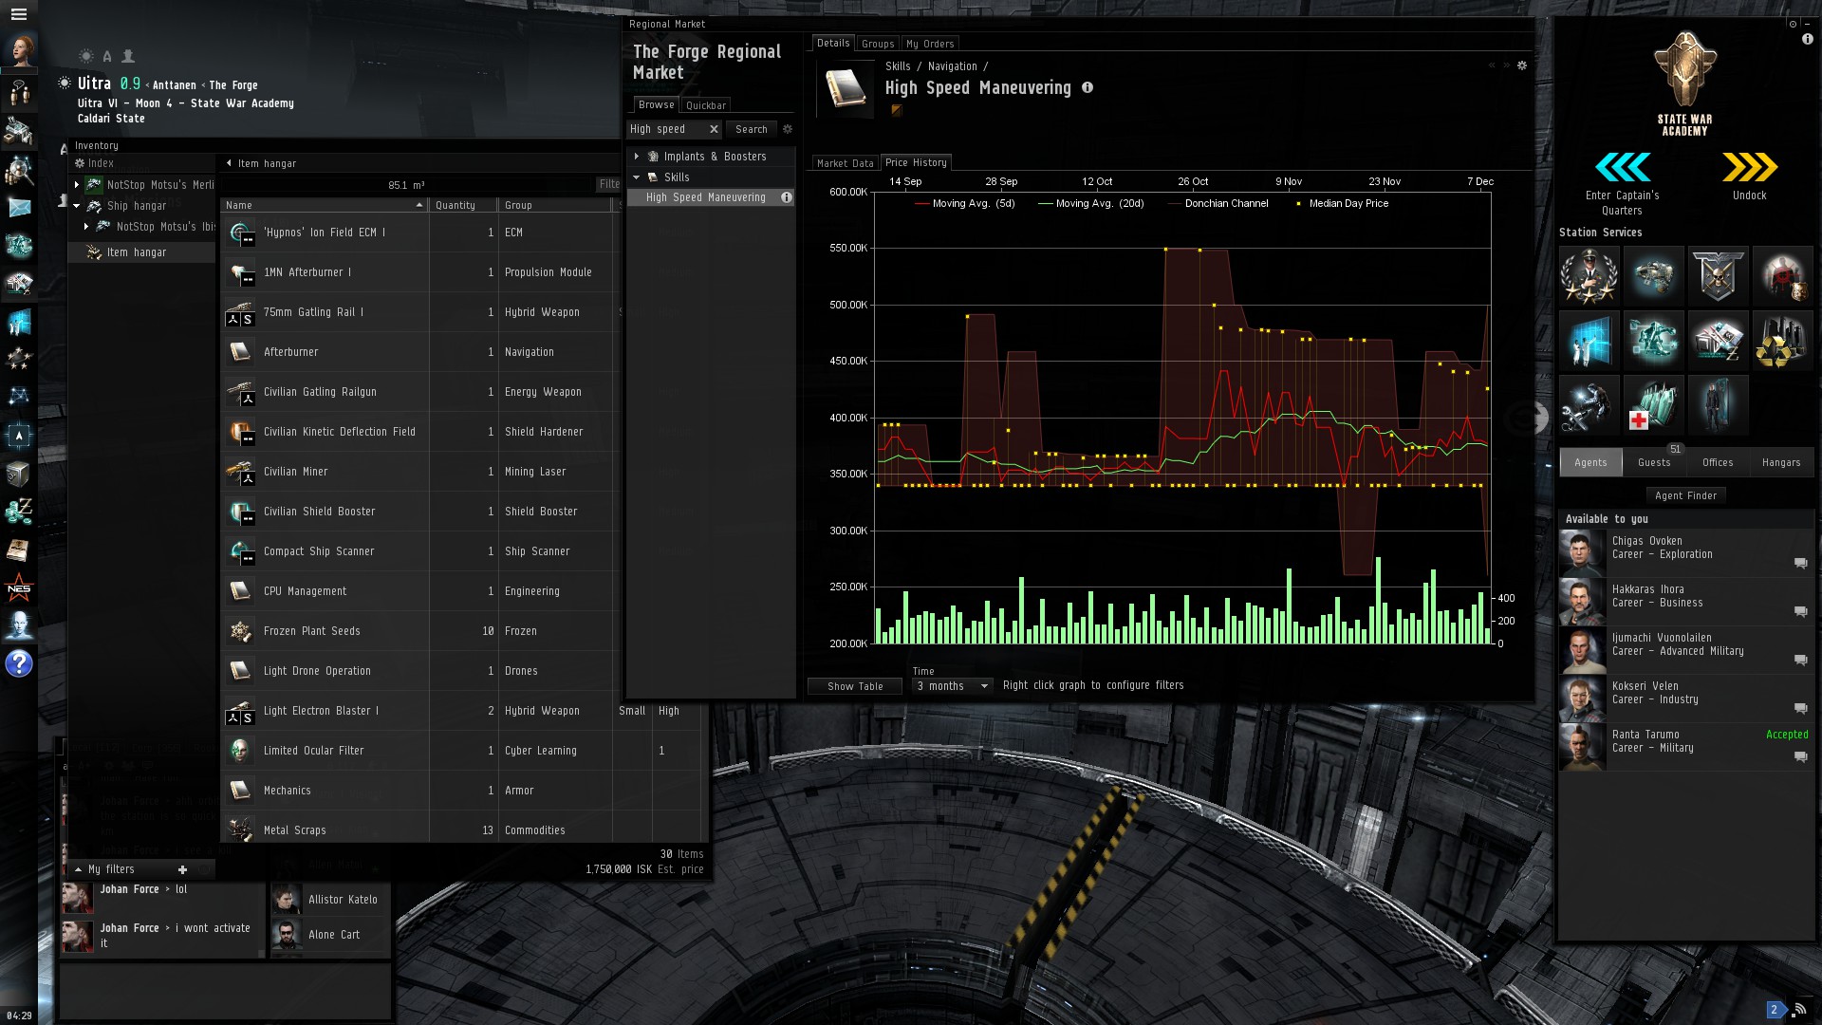Open the reprocessing plant recycle icon
Image resolution: width=1822 pixels, height=1025 pixels.
1782,340
